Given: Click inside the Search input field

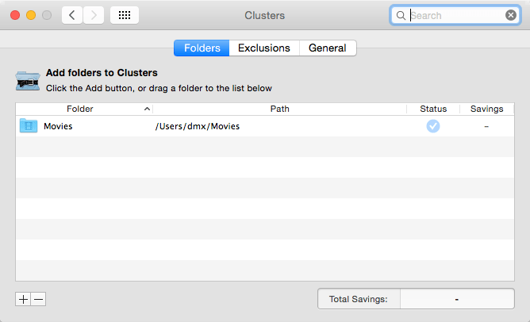Looking at the screenshot, I should coord(455,15).
